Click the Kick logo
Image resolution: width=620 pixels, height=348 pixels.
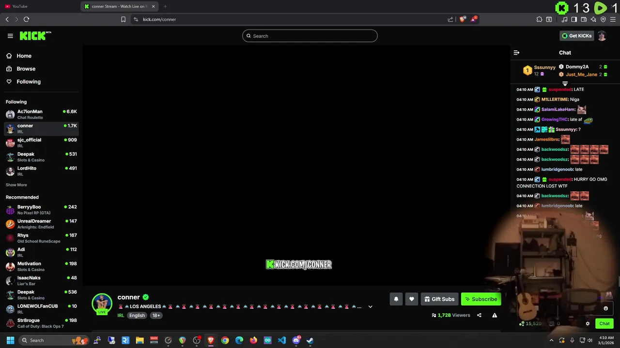(35, 36)
